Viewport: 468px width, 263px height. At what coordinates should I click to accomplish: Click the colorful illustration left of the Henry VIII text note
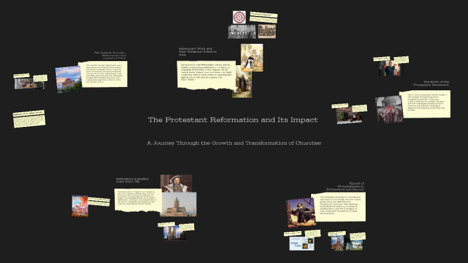point(80,206)
